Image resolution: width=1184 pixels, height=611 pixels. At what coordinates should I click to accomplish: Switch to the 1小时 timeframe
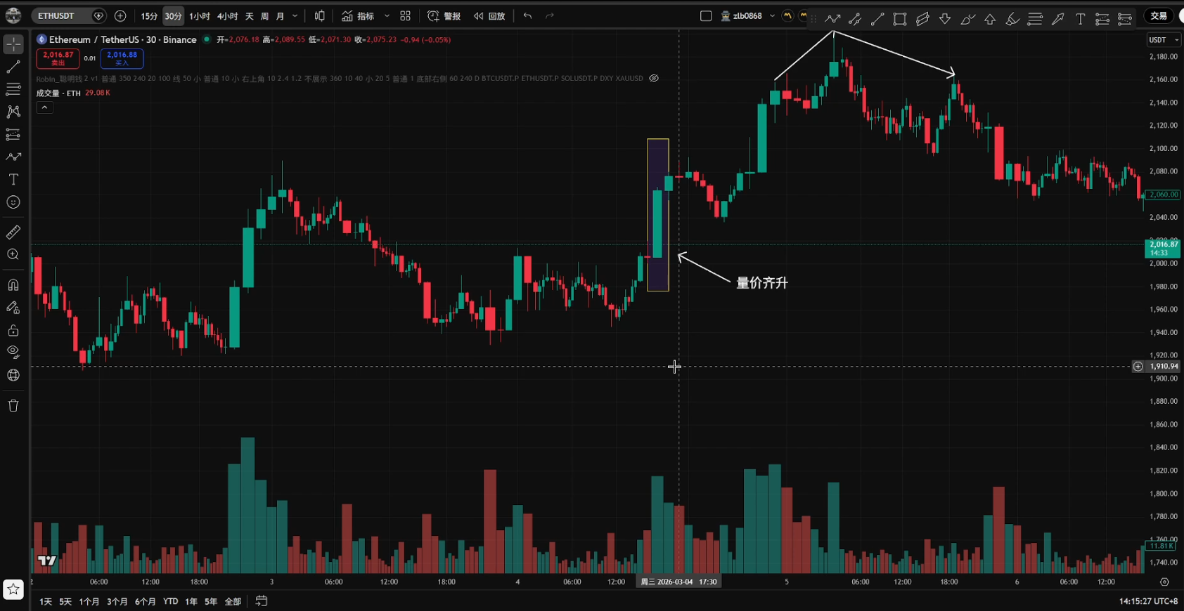click(199, 16)
